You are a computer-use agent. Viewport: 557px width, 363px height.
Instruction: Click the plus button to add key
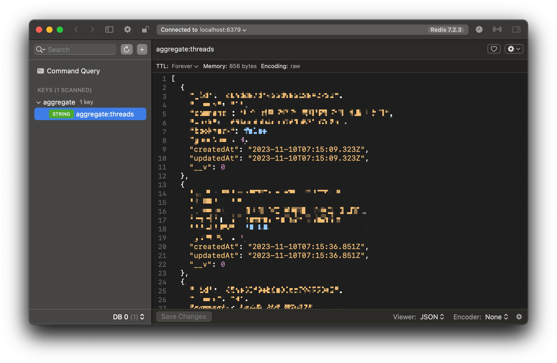click(x=142, y=49)
